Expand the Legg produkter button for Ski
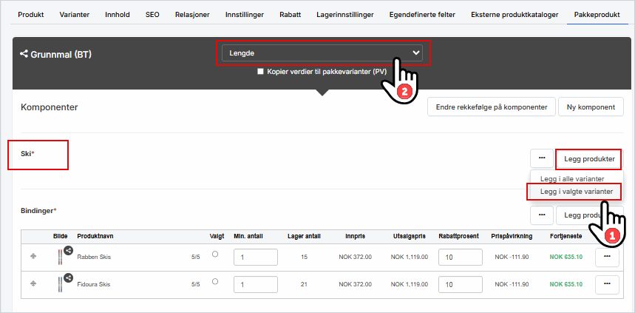This screenshot has height=313, width=635. (588, 158)
